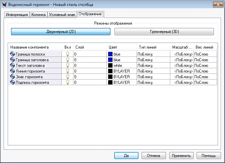Click the component icon beside Текст заголовка
The height and width of the screenshot is (163, 225).
(12, 65)
